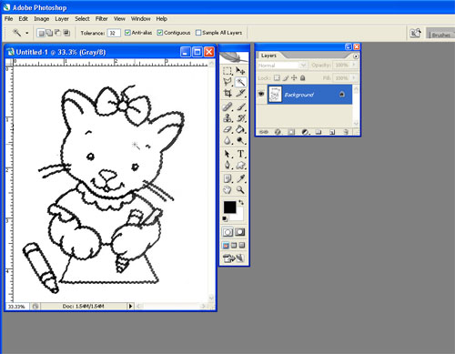The image size is (455, 354).
Task: Select the Rectangular Marquee tool
Action: (x=227, y=71)
